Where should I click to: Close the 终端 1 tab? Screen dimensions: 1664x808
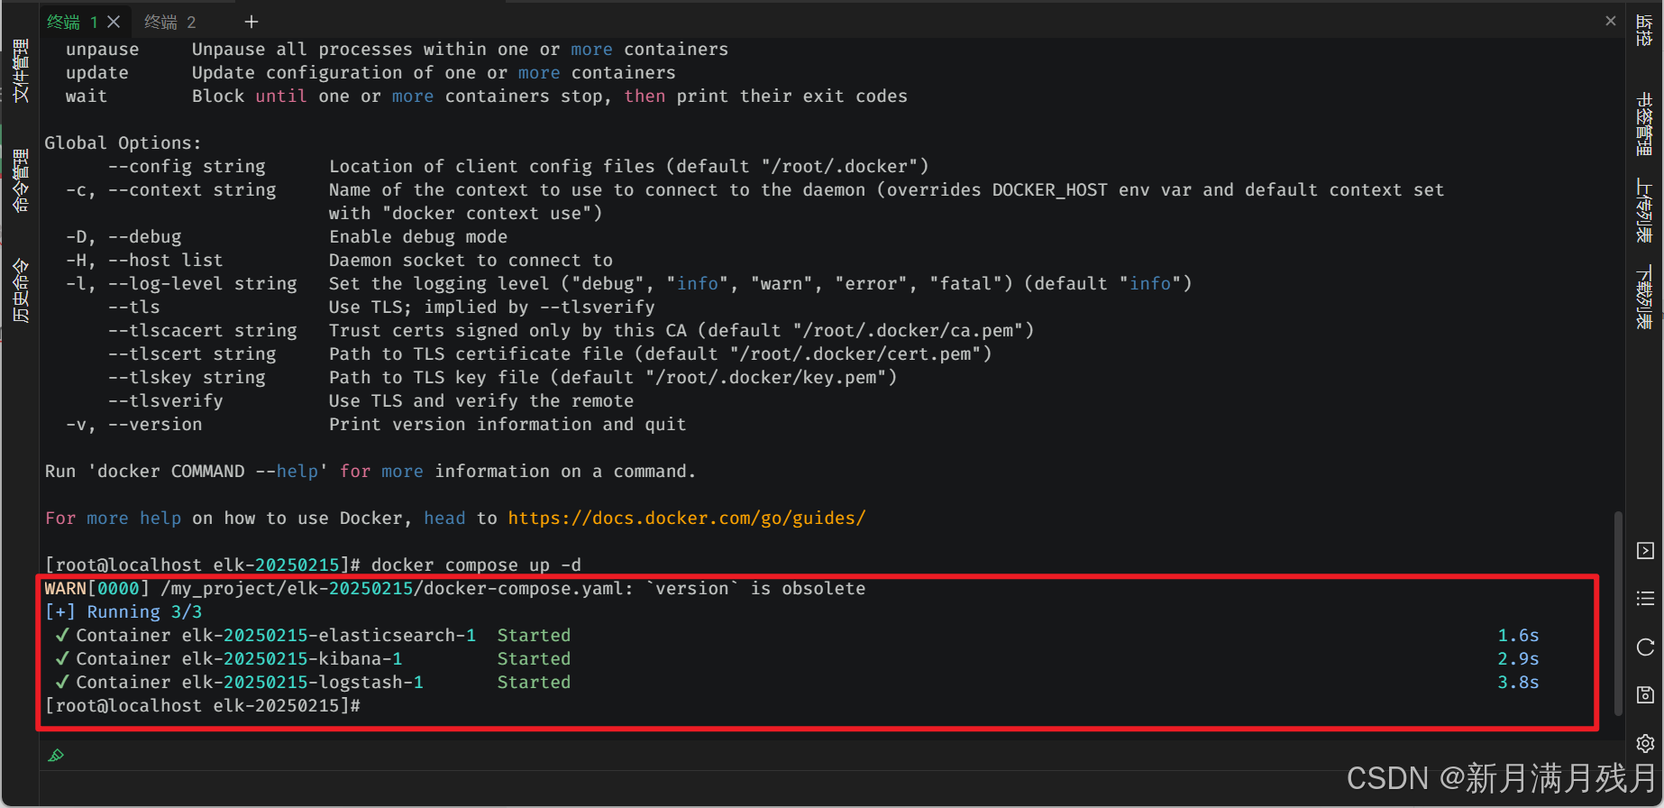point(114,22)
